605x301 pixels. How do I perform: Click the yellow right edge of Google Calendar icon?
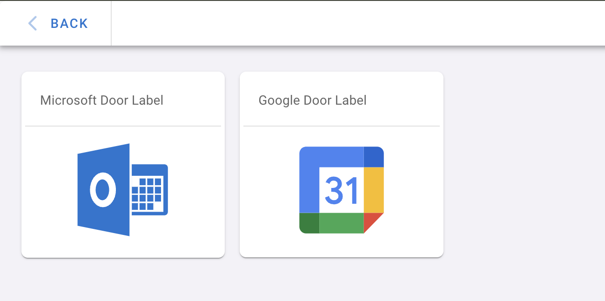pyautogui.click(x=374, y=189)
